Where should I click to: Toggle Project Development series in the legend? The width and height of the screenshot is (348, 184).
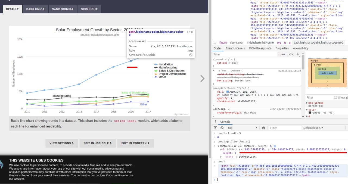(x=170, y=74)
